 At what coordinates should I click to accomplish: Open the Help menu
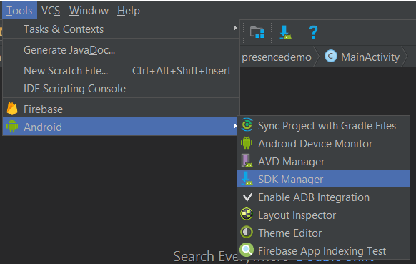pyautogui.click(x=129, y=11)
